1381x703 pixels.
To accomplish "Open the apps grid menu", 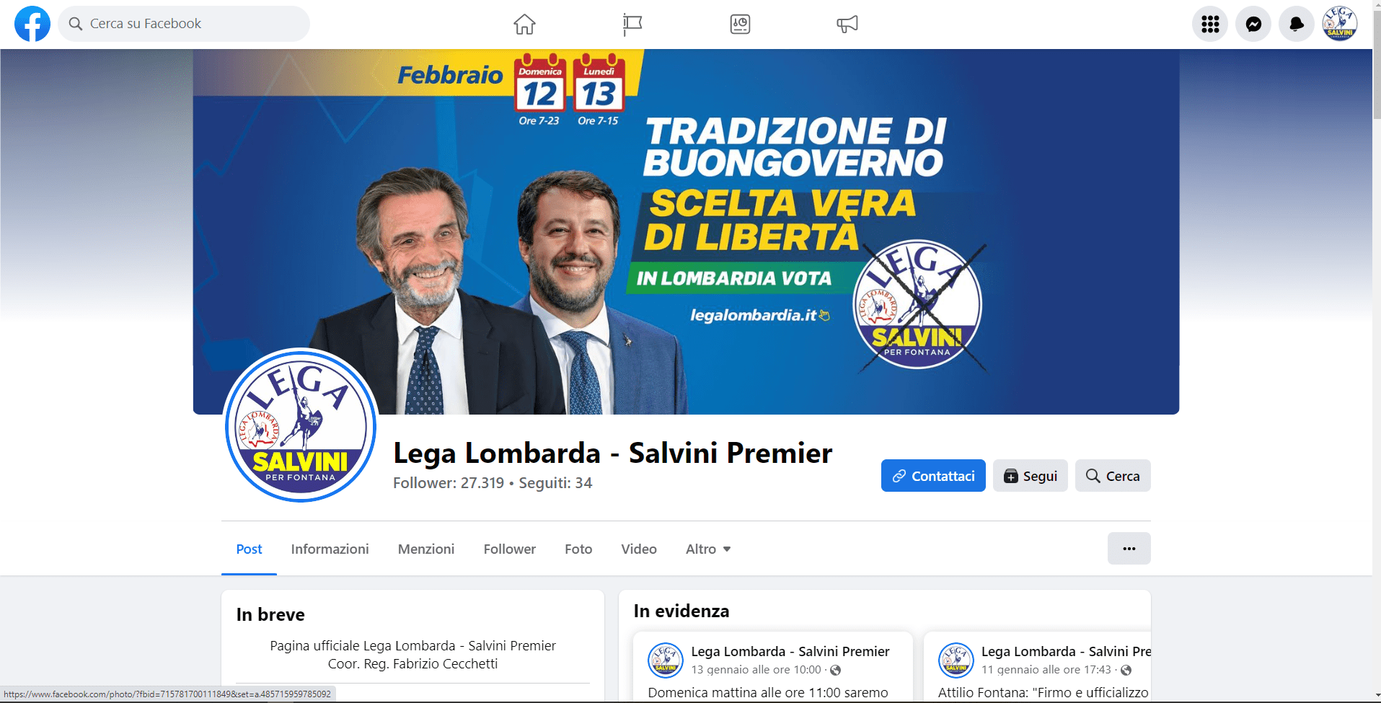I will [1210, 25].
